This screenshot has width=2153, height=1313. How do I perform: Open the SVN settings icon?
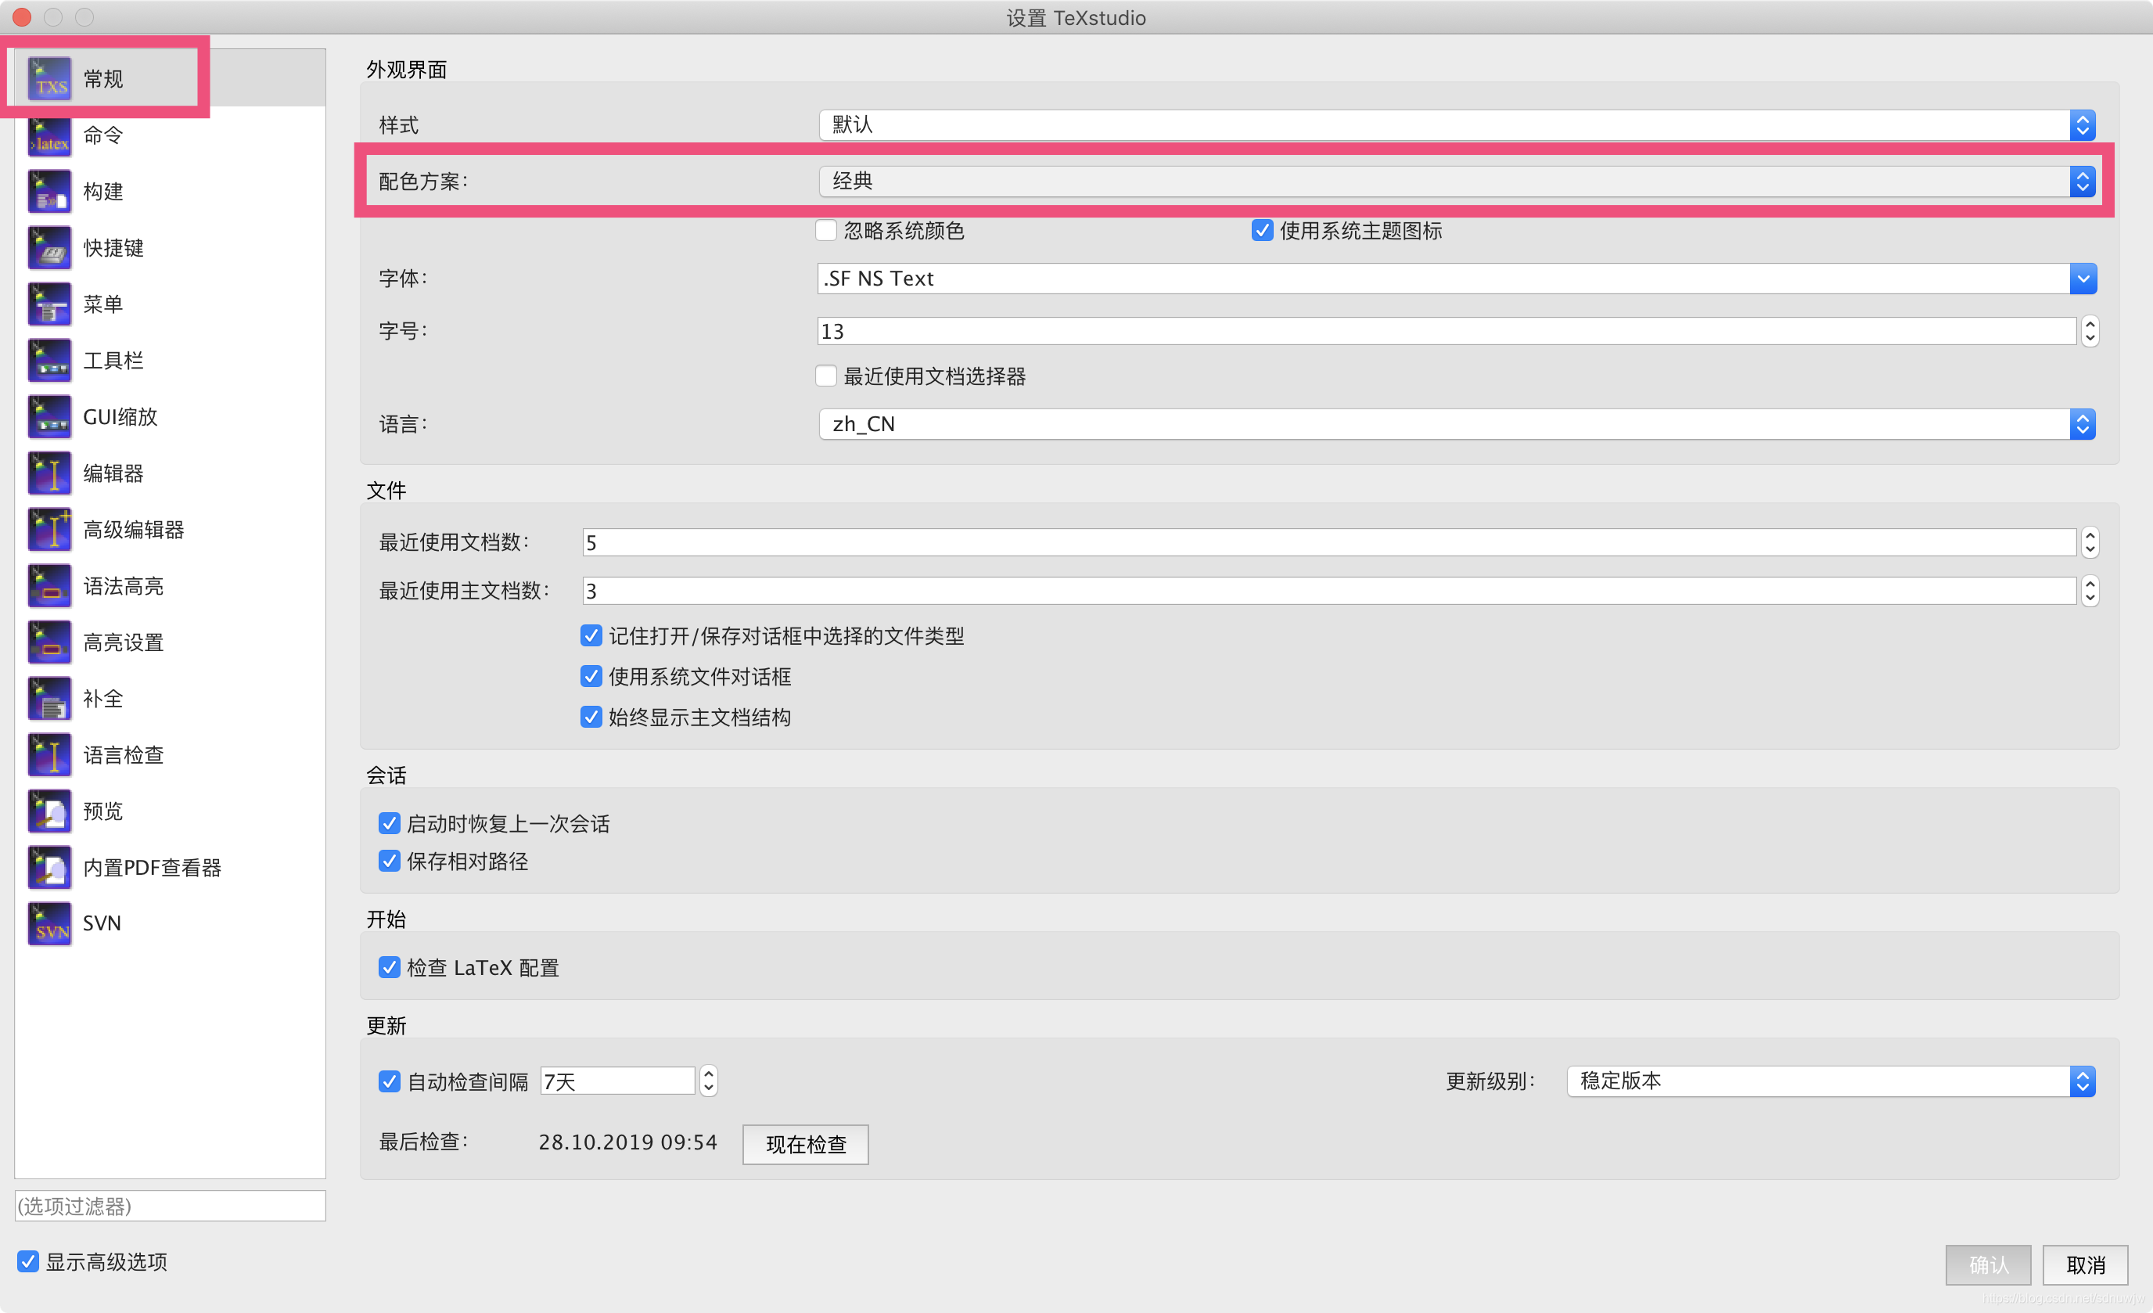point(50,924)
